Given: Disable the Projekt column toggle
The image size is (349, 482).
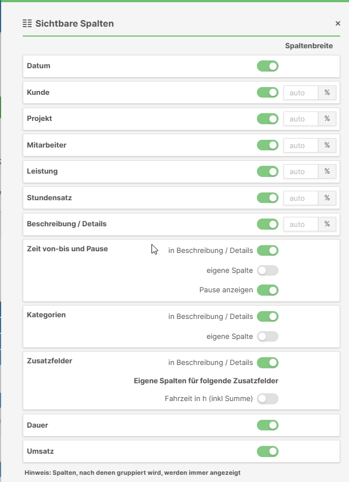Looking at the screenshot, I should point(268,119).
